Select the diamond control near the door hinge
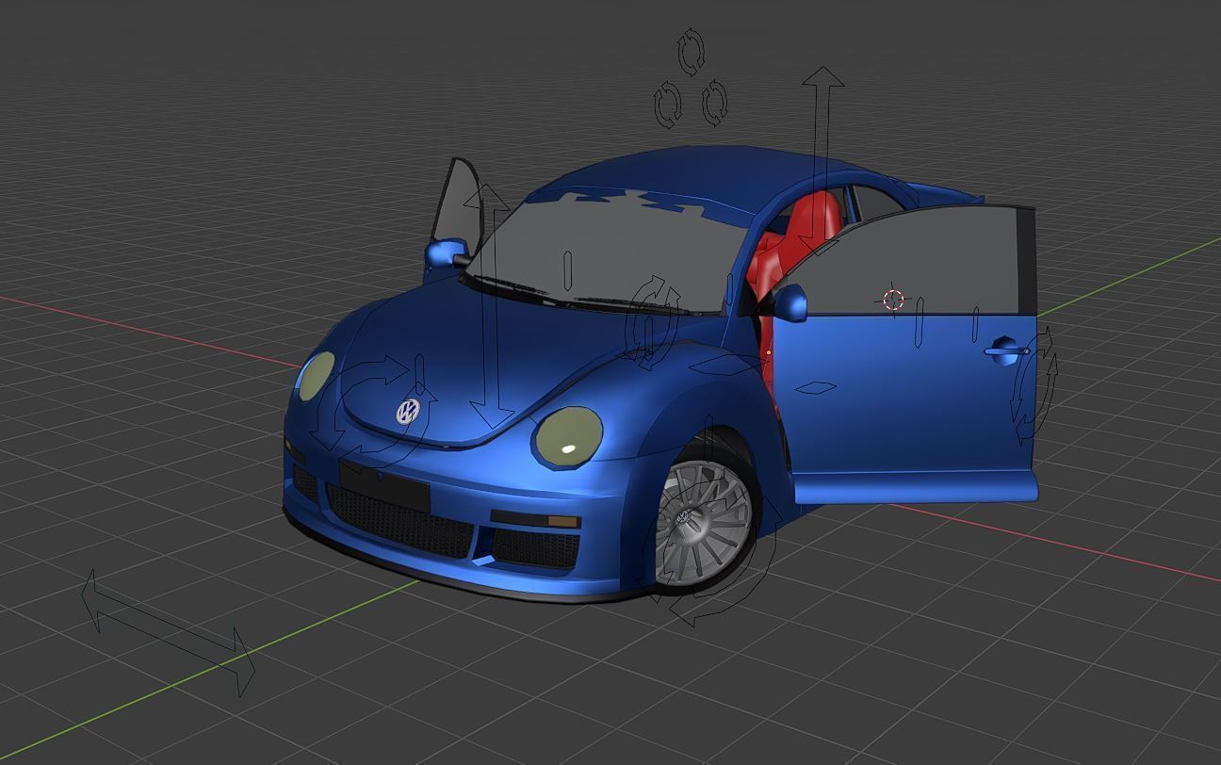1221x765 pixels. coord(729,363)
